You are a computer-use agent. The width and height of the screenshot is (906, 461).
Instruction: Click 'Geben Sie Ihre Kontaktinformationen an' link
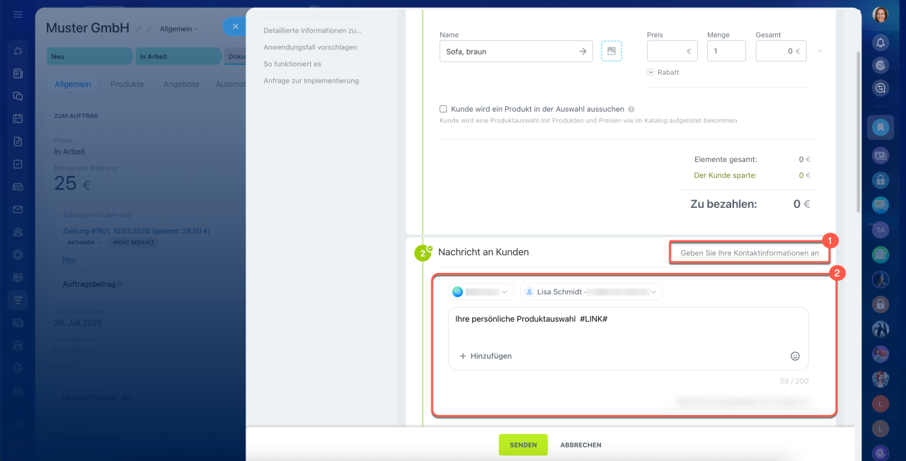pyautogui.click(x=750, y=252)
